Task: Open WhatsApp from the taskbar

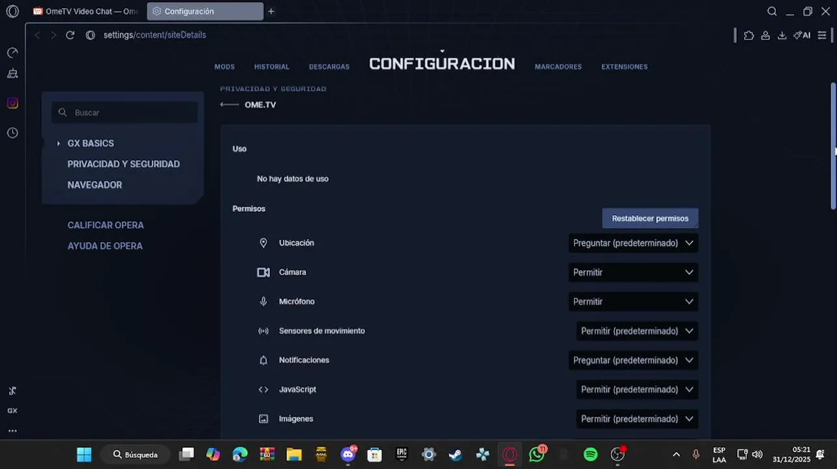Action: 536,454
